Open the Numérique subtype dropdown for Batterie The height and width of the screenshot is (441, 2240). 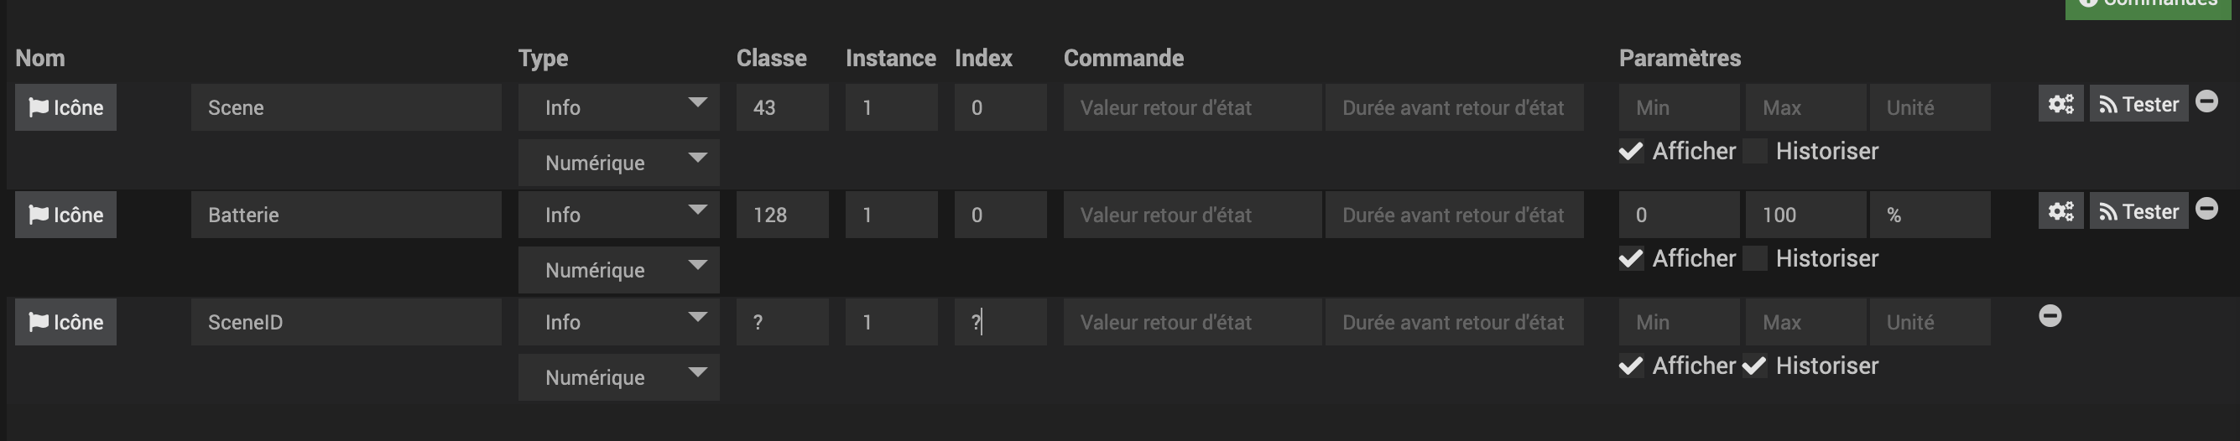pyautogui.click(x=618, y=270)
